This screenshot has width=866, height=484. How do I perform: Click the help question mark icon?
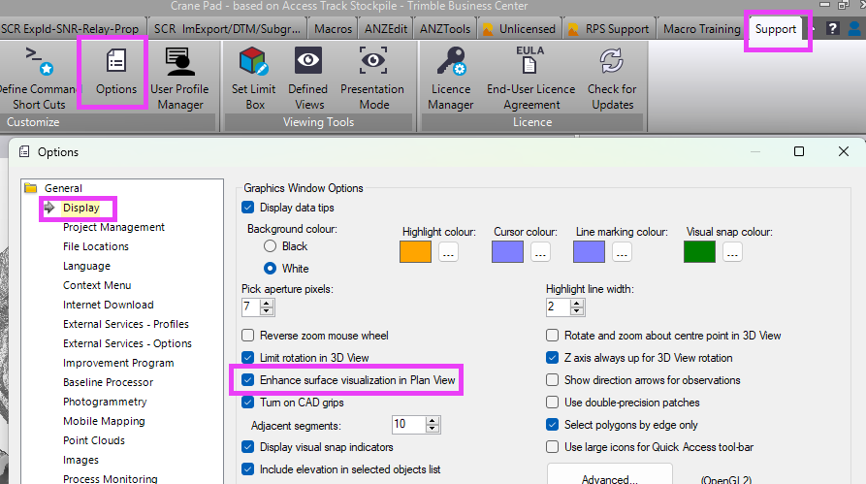click(x=832, y=28)
